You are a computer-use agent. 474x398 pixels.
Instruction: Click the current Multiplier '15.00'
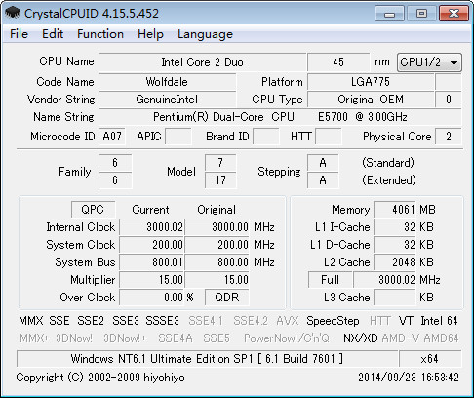(151, 280)
